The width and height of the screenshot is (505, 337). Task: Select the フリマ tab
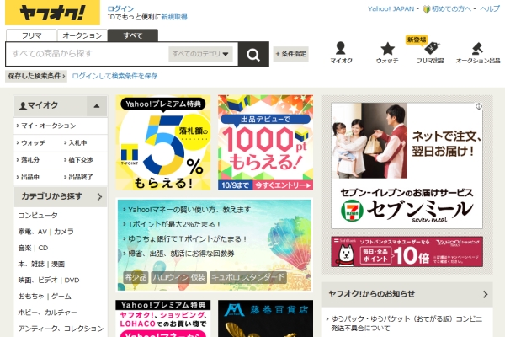point(31,35)
